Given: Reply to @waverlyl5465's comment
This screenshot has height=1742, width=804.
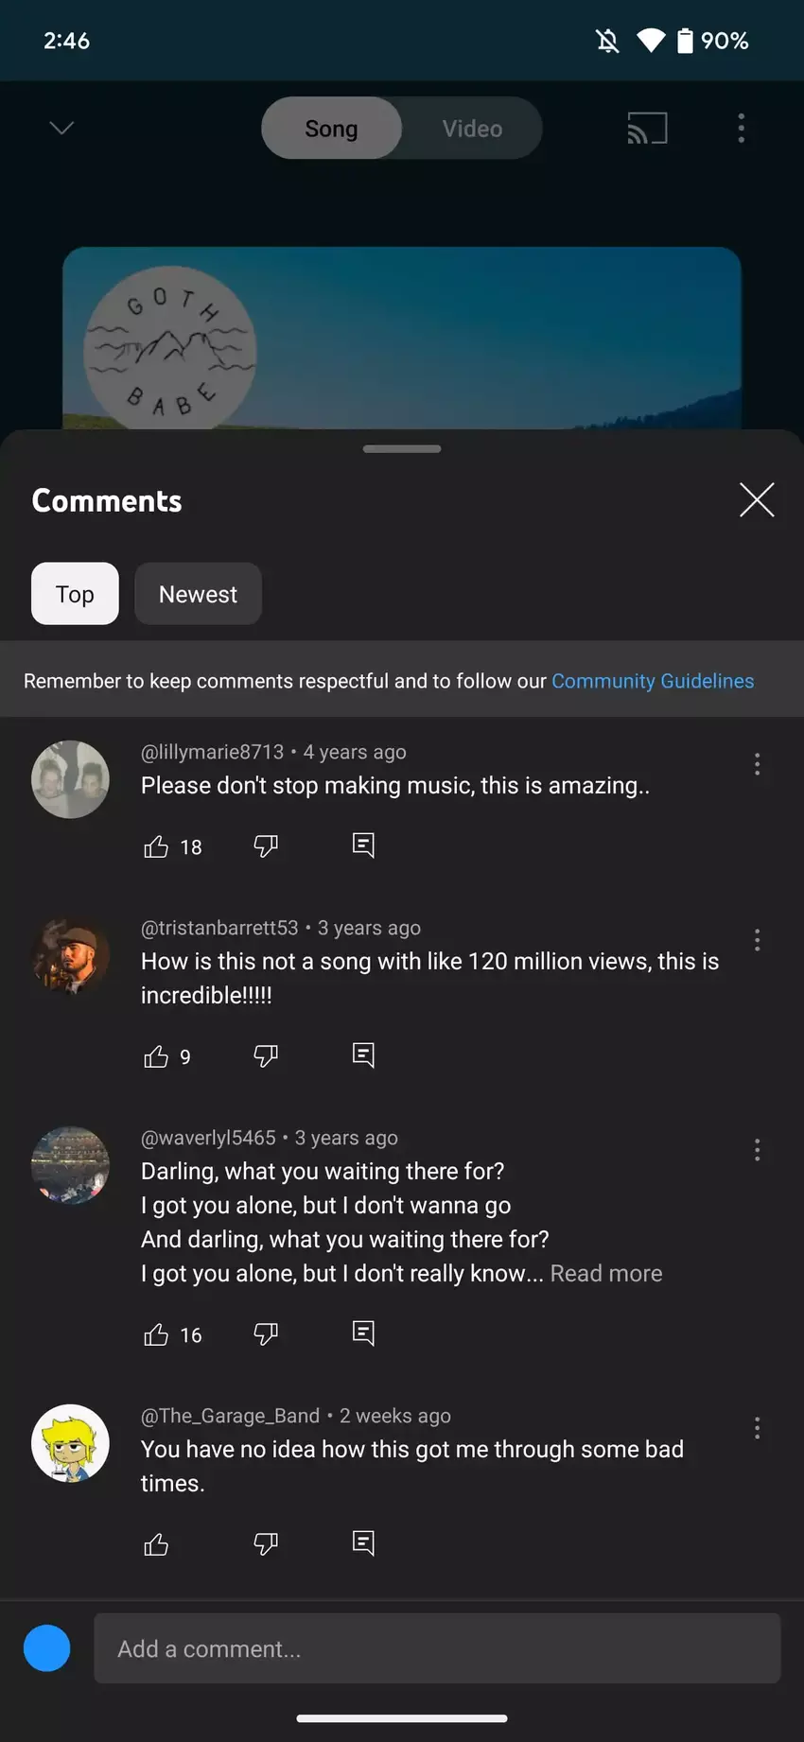Looking at the screenshot, I should pyautogui.click(x=363, y=1333).
